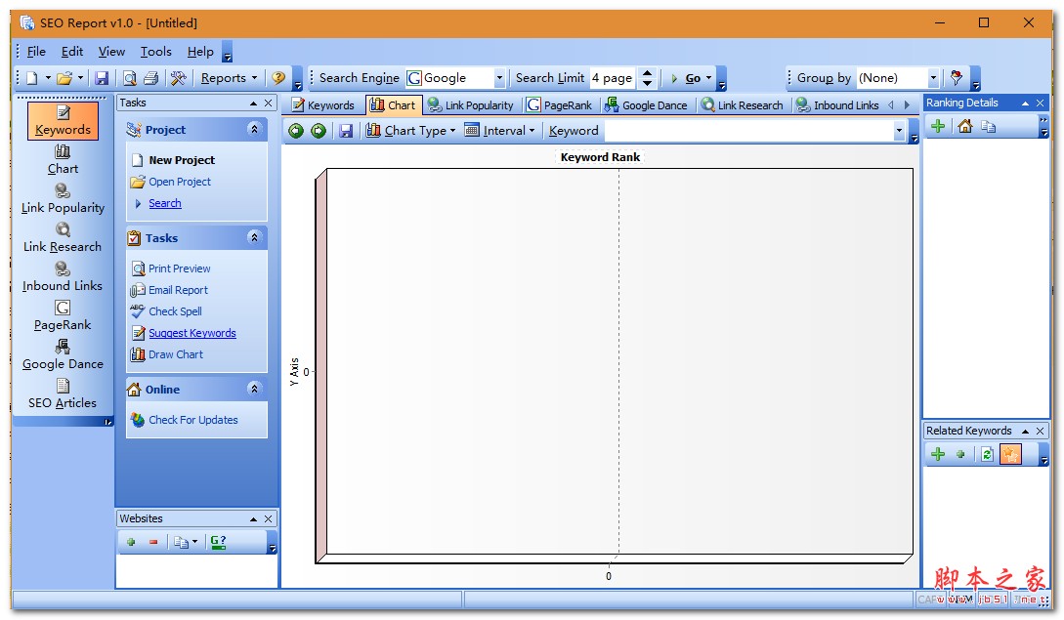Click the Open folder toolbar icon
Screen dimensions: 1064x620
click(64, 78)
